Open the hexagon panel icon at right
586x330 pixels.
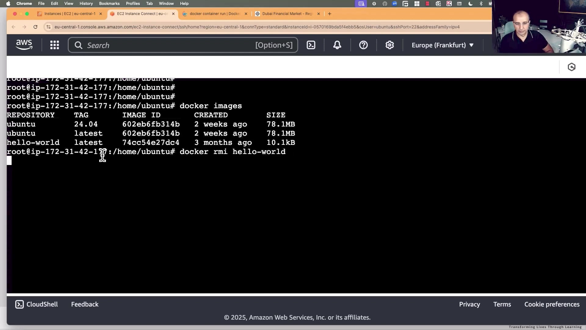(572, 67)
